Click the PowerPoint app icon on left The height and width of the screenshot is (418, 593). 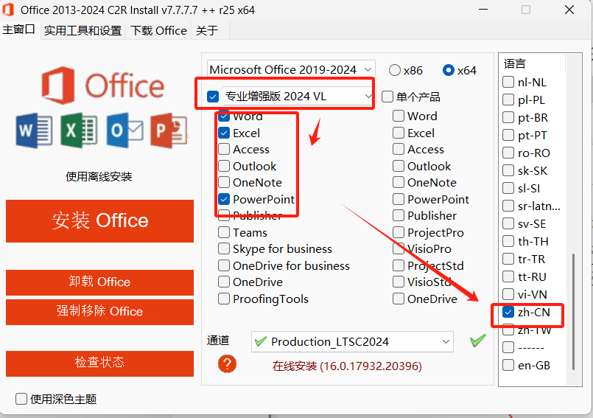[x=169, y=130]
